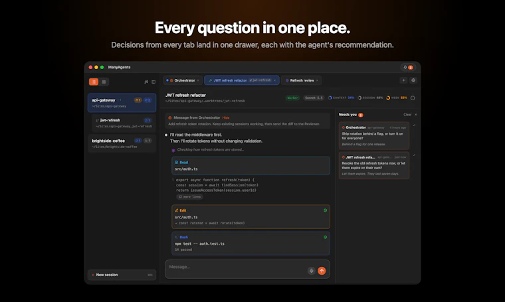This screenshot has height=302, width=505.
Task: Toggle the sidebar panel icon
Action: [x=153, y=82]
